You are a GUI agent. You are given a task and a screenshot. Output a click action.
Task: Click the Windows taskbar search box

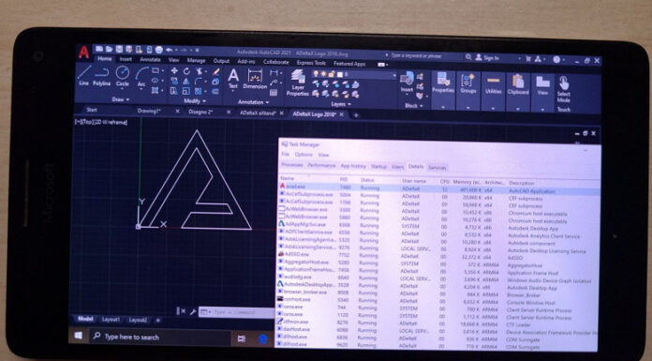click(160, 337)
